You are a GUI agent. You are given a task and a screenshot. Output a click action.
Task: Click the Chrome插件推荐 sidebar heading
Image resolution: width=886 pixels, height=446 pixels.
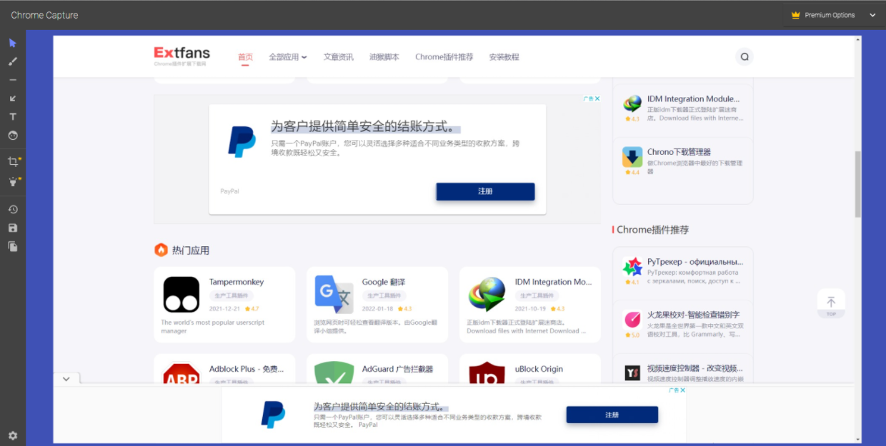[x=652, y=230]
